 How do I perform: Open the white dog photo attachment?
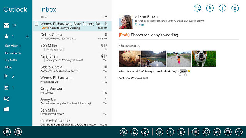click(x=130, y=59)
